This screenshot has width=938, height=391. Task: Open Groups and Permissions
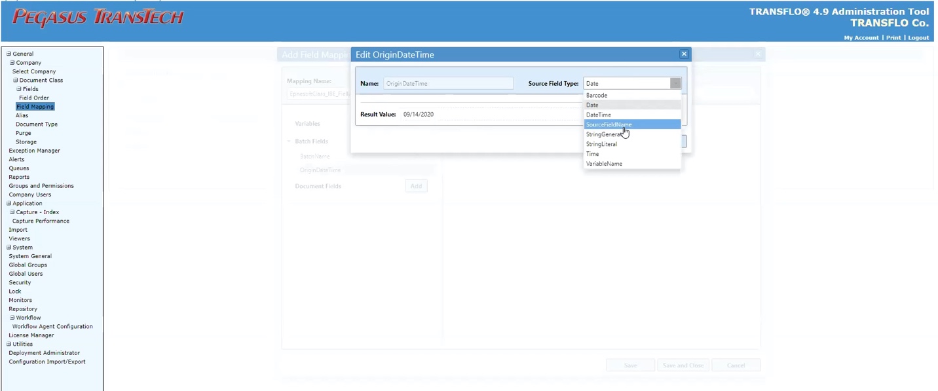[41, 186]
